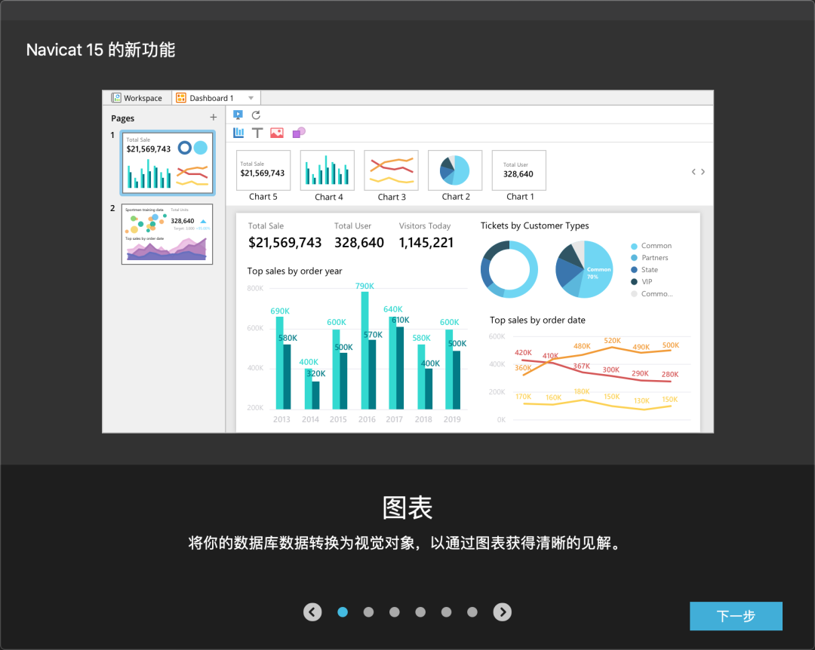Screen dimensions: 815x650
Task: Select the Chart 3 line chart thumbnail
Action: pos(392,170)
